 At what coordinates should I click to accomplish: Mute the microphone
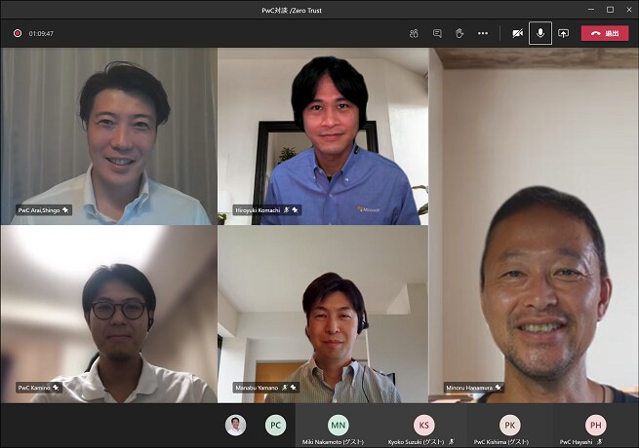point(540,33)
